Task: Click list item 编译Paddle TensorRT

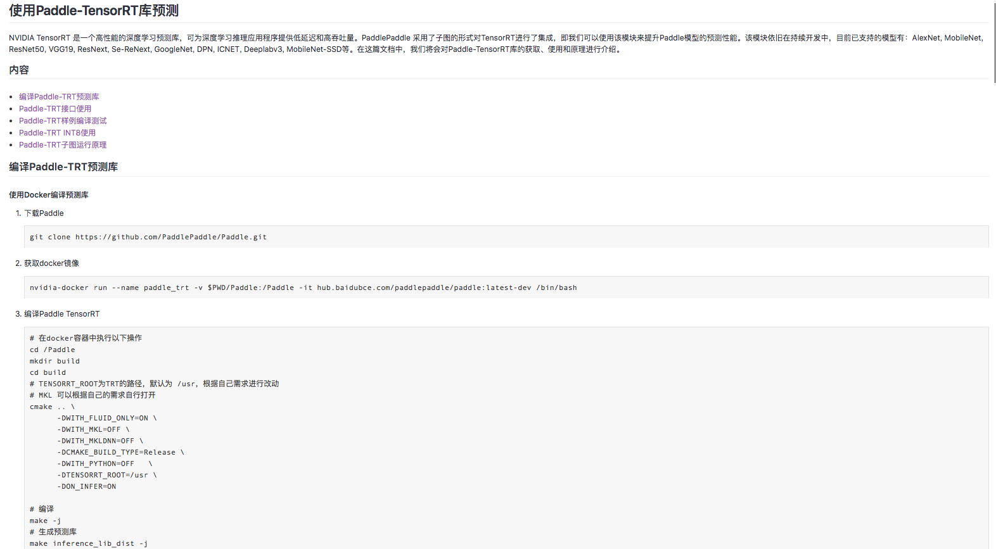Action: (x=61, y=314)
